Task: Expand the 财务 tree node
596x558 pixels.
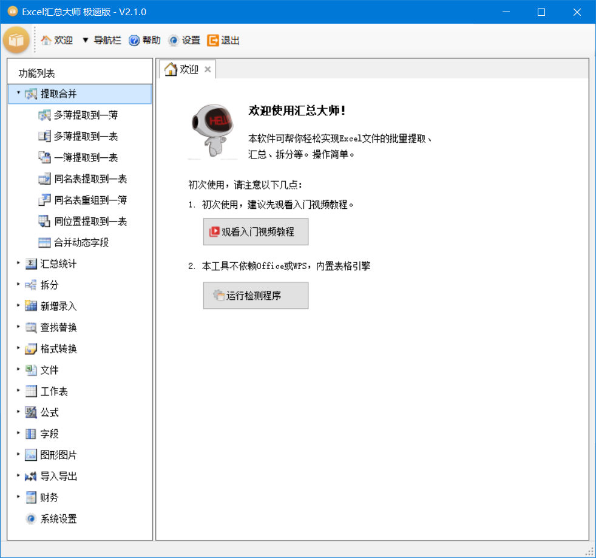Action: tap(18, 497)
